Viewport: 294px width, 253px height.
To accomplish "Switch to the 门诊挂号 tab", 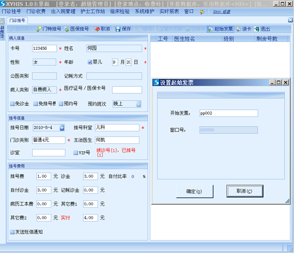I will pyautogui.click(x=17, y=20).
